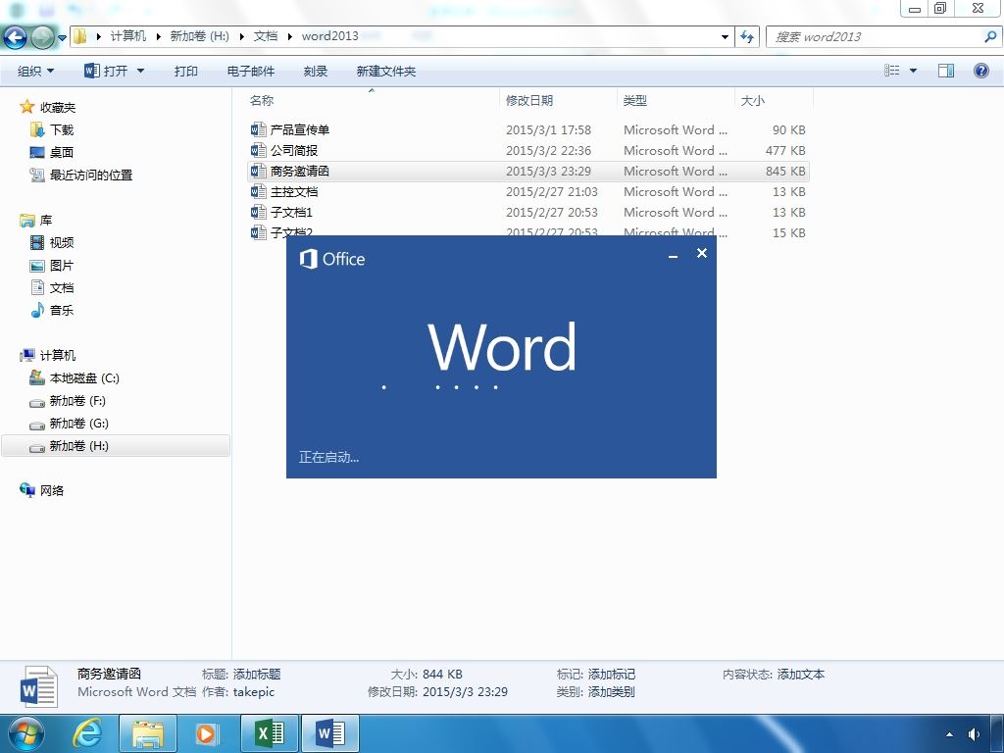
Task: Sort files by 修改日期 column
Action: [529, 101]
